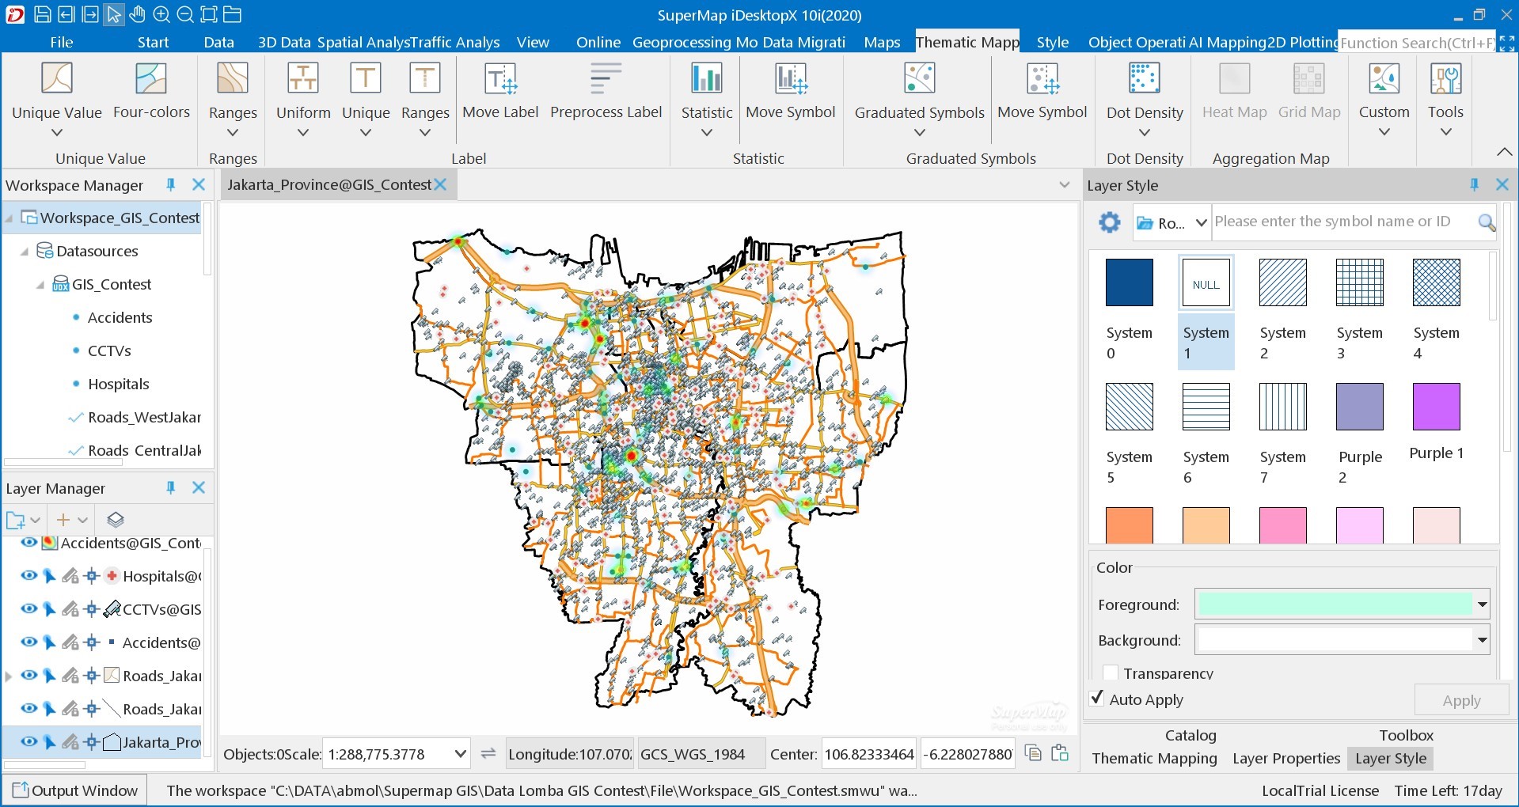The image size is (1519, 807).
Task: Click the layer group stack icon in Layer Manager
Action: tap(116, 520)
